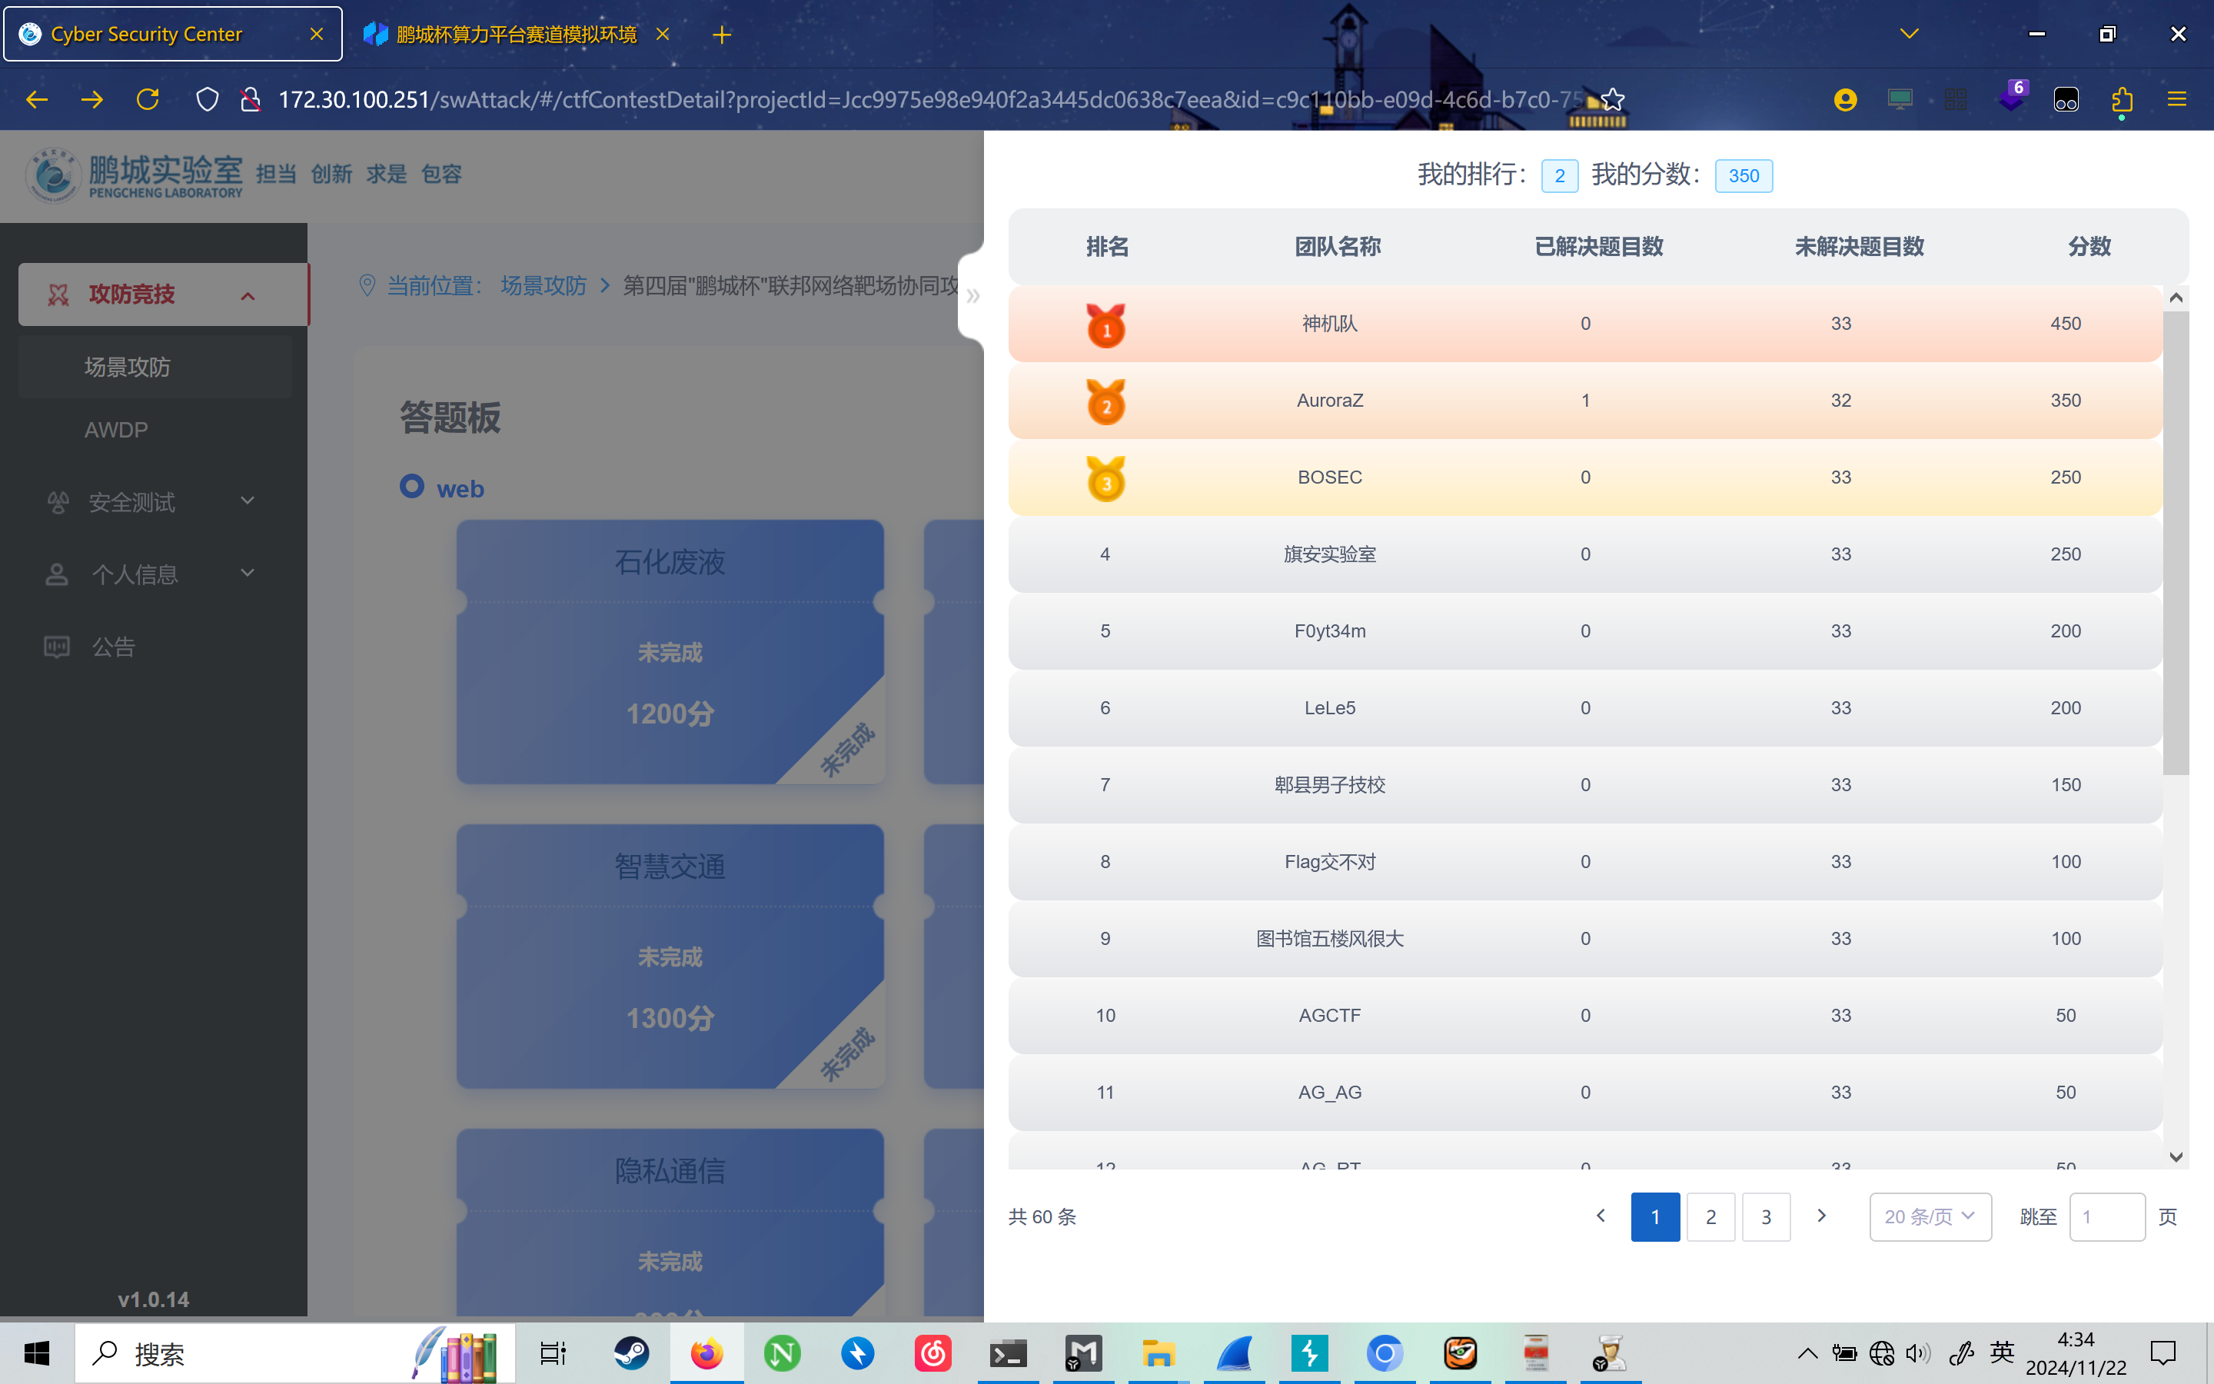Open the Windows taskbar search box
Screen dimensions: 2214x1384
[x=294, y=1353]
